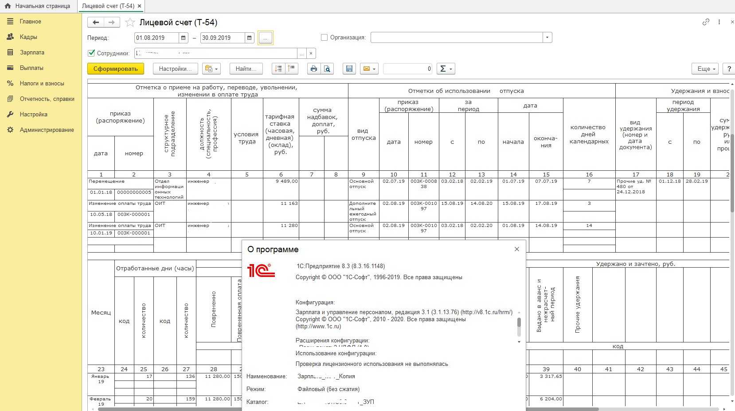Open help with question mark button
Image resolution: width=735 pixels, height=411 pixels.
tap(729, 69)
